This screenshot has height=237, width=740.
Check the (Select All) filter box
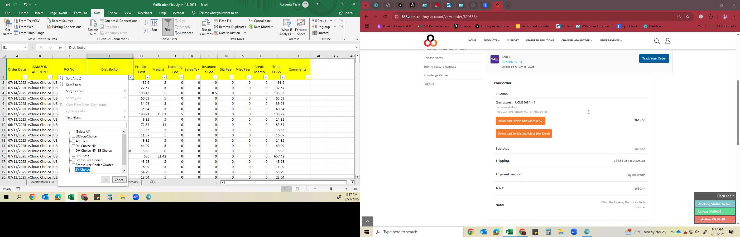click(x=74, y=132)
